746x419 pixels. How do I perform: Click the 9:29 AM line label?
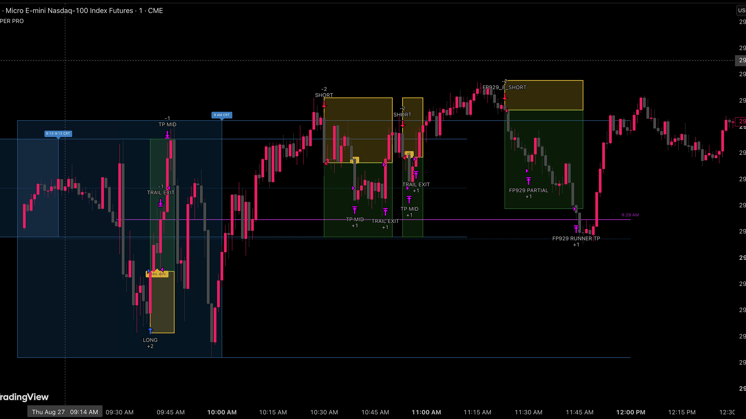[630, 215]
